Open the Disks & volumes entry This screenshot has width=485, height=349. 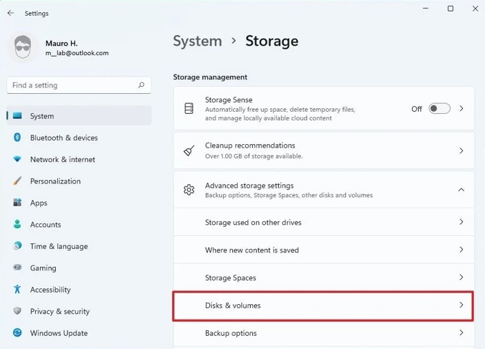tap(323, 306)
